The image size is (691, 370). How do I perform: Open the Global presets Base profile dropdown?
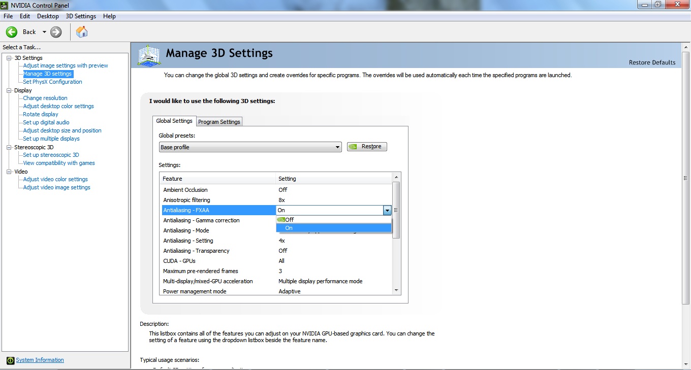click(250, 147)
